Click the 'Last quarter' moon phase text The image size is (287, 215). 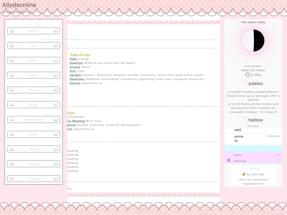point(253,66)
